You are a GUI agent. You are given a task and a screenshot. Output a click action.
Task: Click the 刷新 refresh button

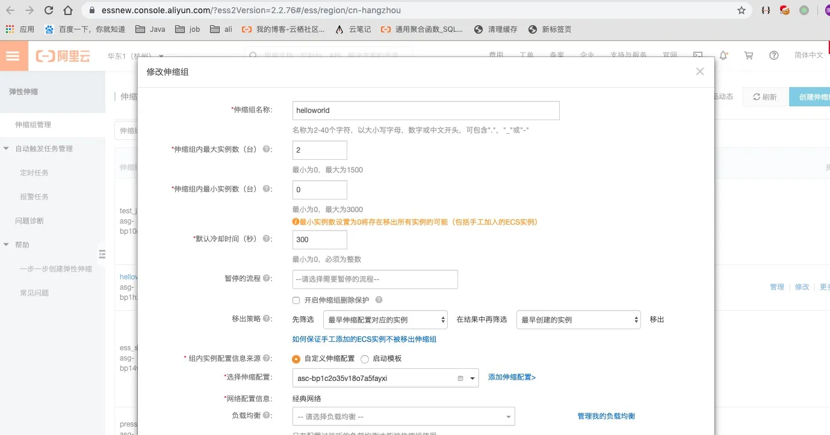764,97
